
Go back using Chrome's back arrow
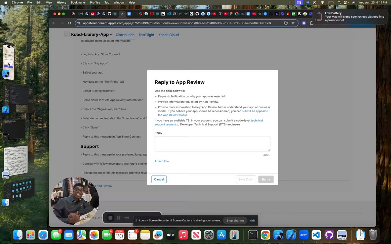click(x=54, y=23)
